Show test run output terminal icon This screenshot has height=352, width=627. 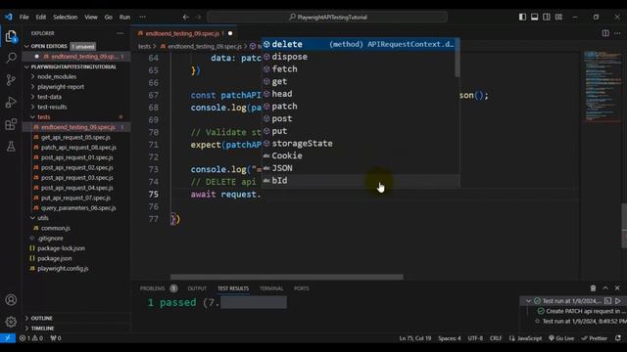(607, 301)
